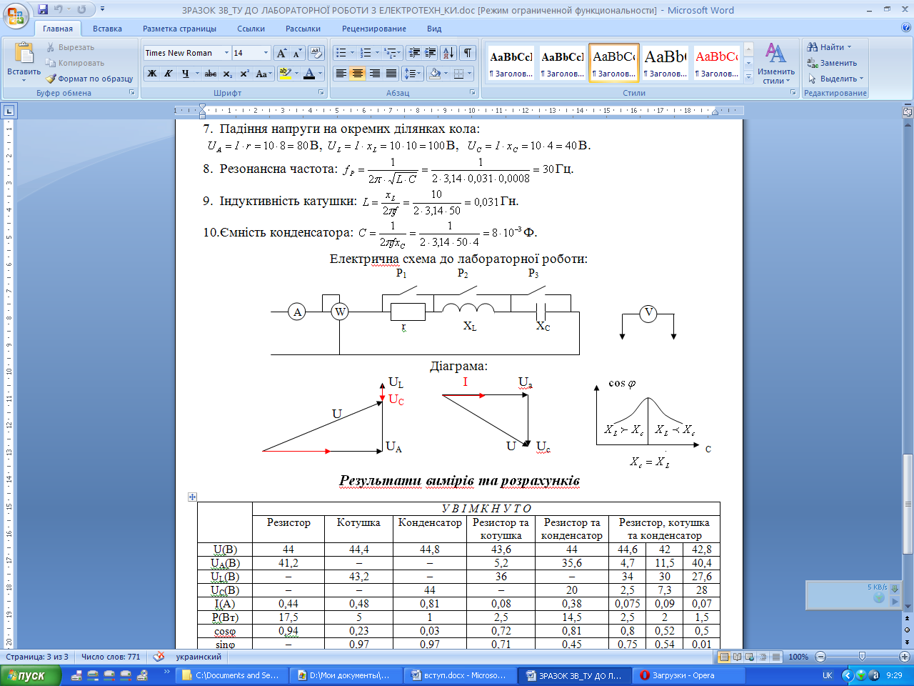
Task: Switch to the Вставка tab
Action: (x=107, y=29)
